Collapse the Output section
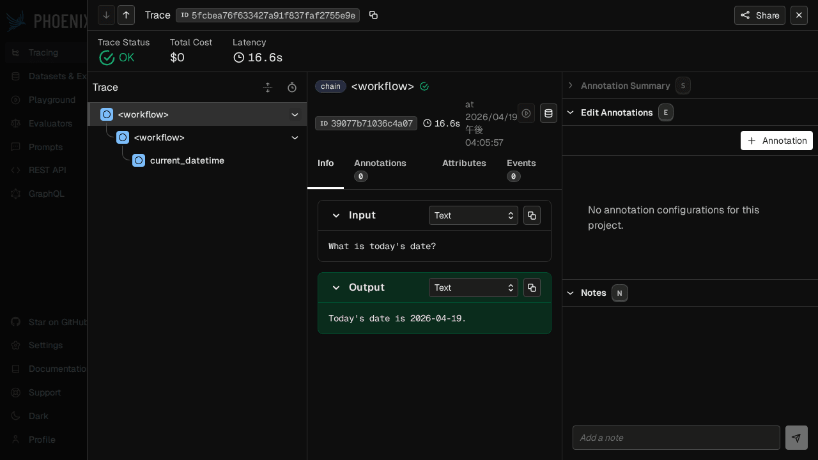 (336, 287)
